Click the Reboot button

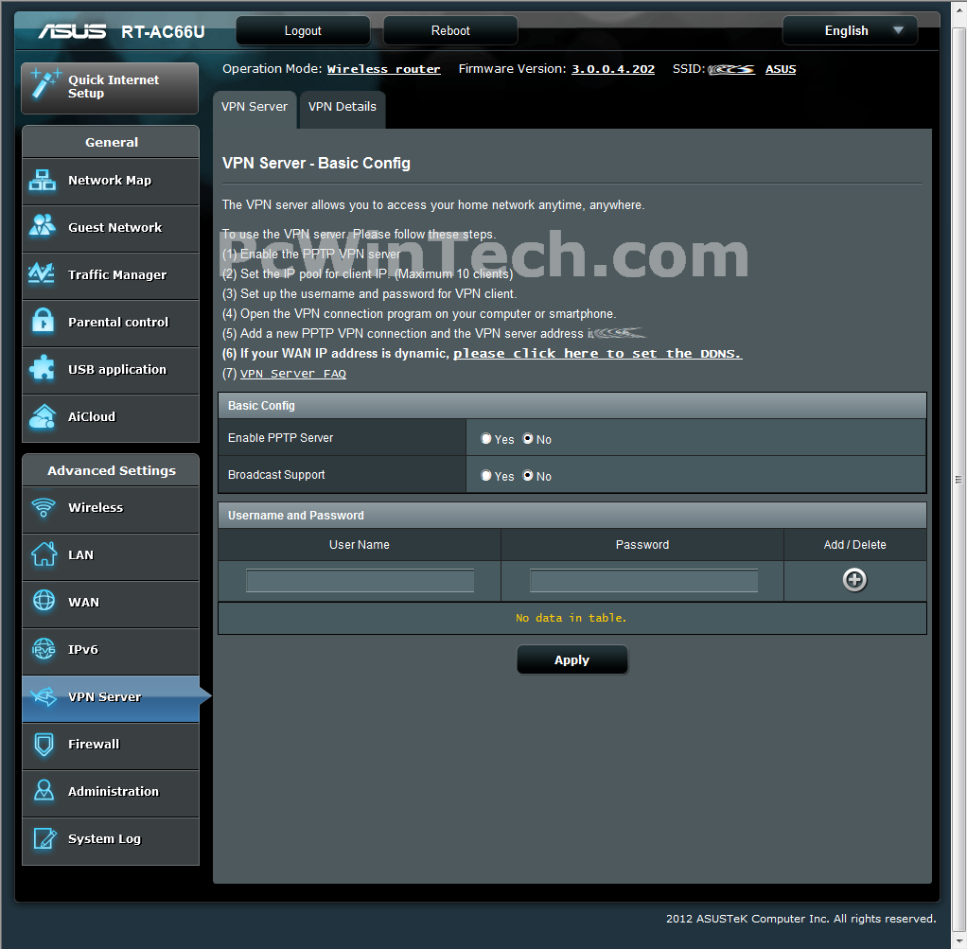pyautogui.click(x=450, y=31)
